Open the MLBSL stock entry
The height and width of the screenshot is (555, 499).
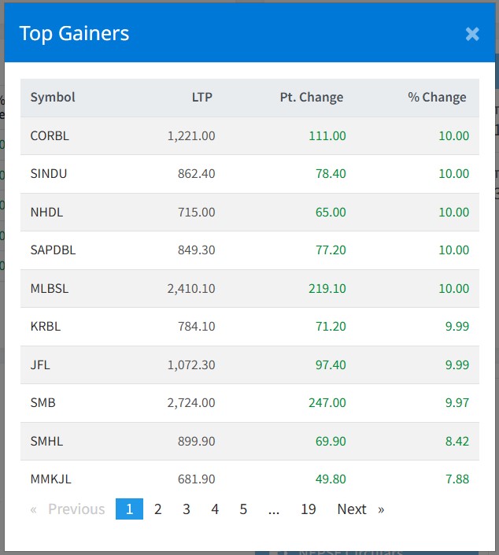(x=50, y=289)
